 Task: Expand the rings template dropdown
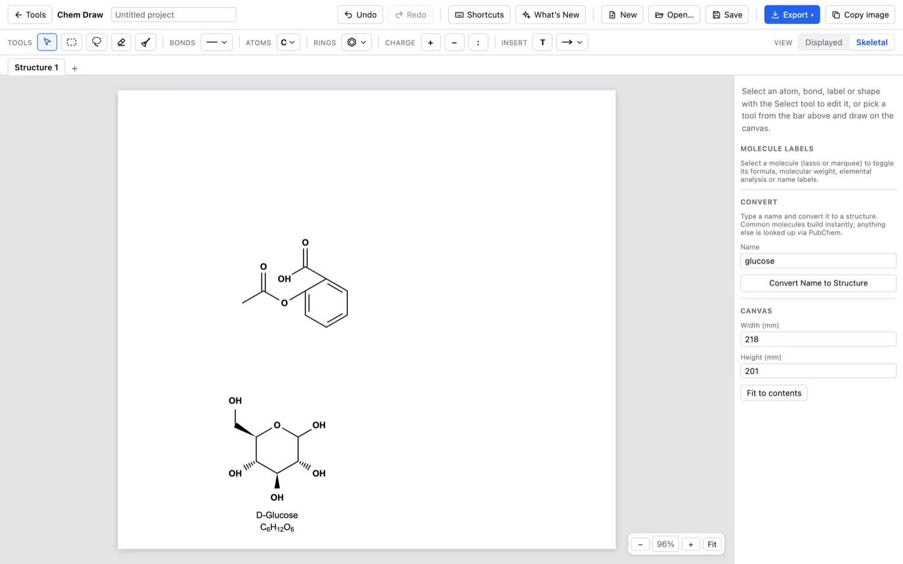click(x=356, y=42)
